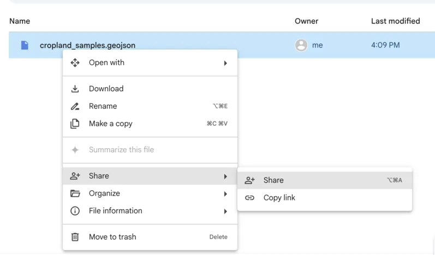
Task: Sort by the Last modified column header
Action: [x=395, y=21]
